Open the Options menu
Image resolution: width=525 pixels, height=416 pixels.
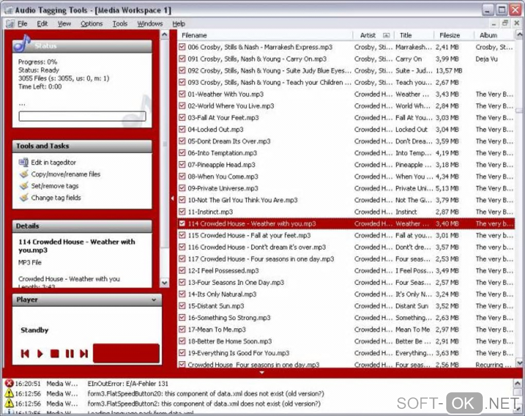pyautogui.click(x=92, y=24)
